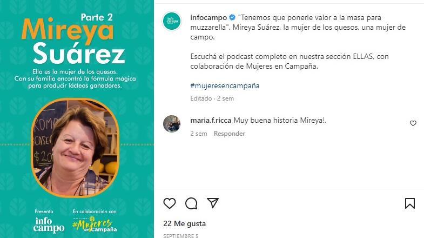Like maria.f.ricca's comment with small heart

413,123
